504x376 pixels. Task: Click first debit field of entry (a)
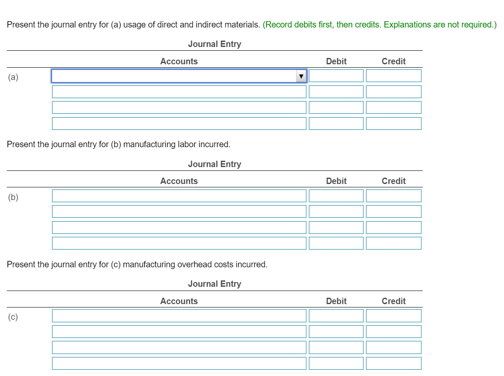point(336,76)
